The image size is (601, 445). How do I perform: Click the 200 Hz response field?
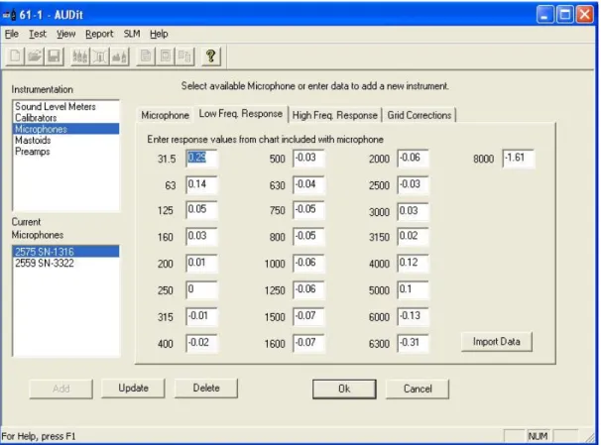tap(201, 263)
